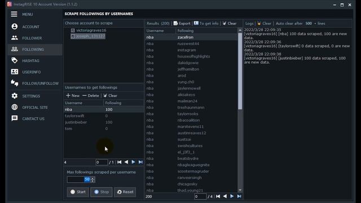Go to previous page of results

[x=224, y=196]
